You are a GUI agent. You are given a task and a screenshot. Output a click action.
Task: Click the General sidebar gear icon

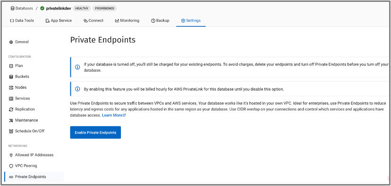(x=11, y=42)
